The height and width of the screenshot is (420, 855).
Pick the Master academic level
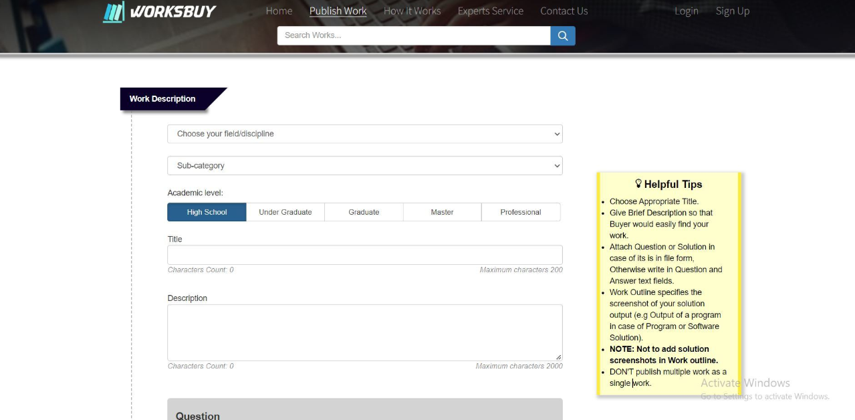442,212
